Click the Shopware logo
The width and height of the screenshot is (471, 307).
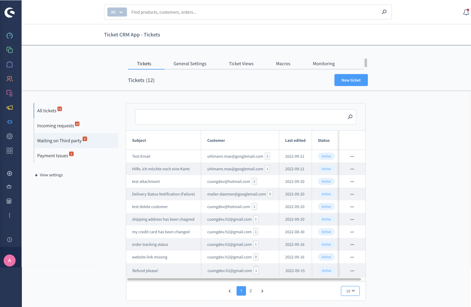10,12
